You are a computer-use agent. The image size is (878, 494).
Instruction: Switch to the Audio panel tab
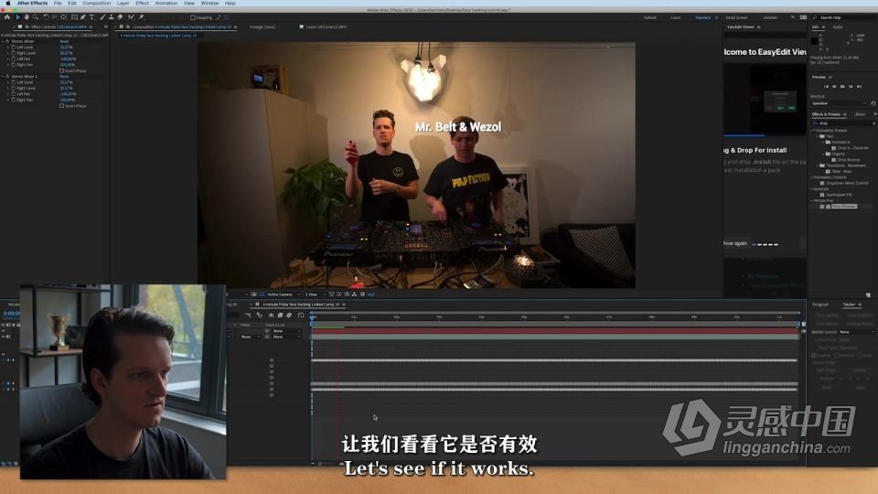pyautogui.click(x=838, y=27)
